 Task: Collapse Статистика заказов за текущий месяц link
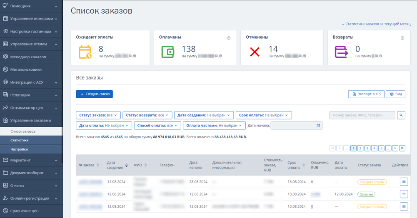376,24
